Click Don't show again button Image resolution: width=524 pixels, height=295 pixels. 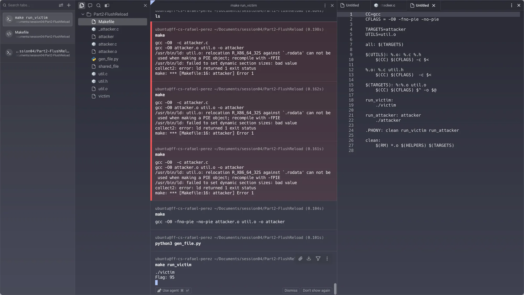point(316,290)
